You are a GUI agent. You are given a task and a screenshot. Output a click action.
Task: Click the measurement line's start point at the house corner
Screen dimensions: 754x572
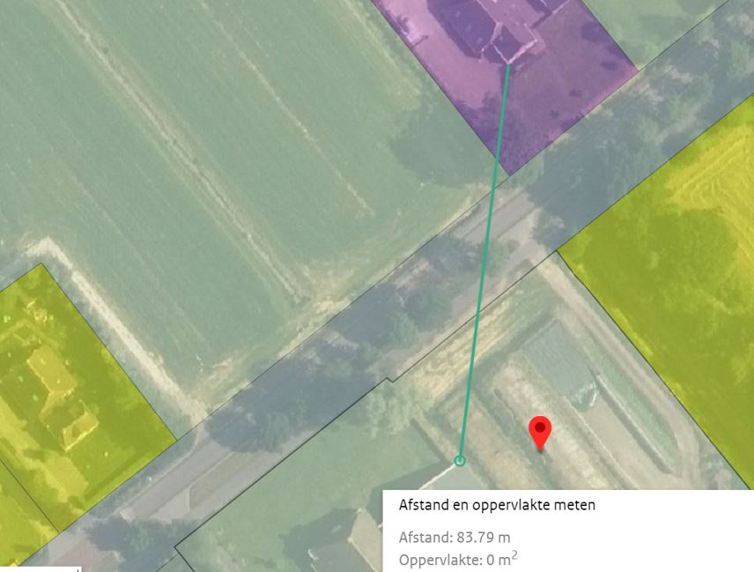507,63
